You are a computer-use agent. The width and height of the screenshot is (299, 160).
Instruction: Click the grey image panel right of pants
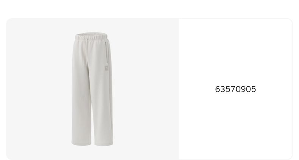pyautogui.click(x=146, y=89)
